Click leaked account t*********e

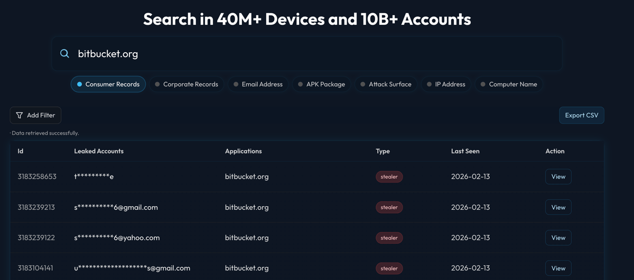pyautogui.click(x=94, y=177)
